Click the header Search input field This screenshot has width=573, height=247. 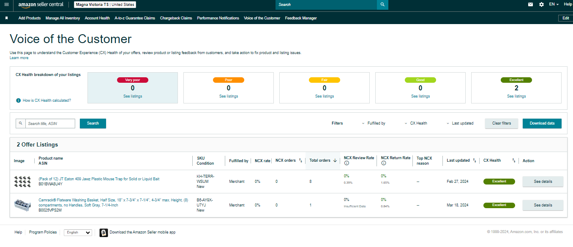(x=326, y=5)
